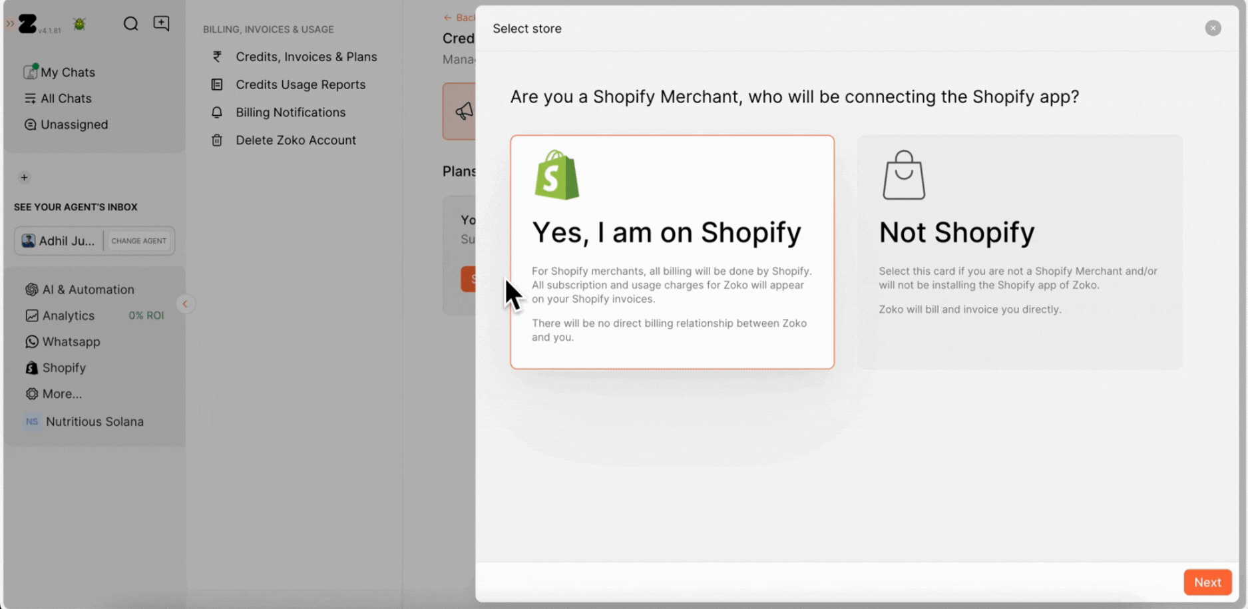Click the Adhil Ju... agent avatar
Viewport: 1248px width, 609px height.
click(x=28, y=241)
